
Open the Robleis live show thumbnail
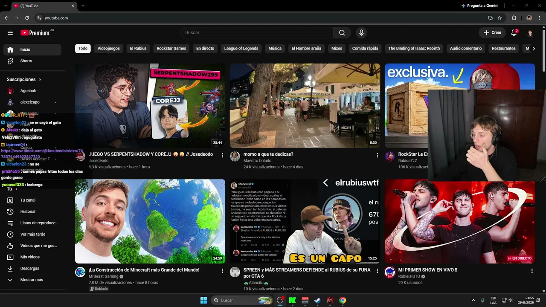(x=460, y=221)
